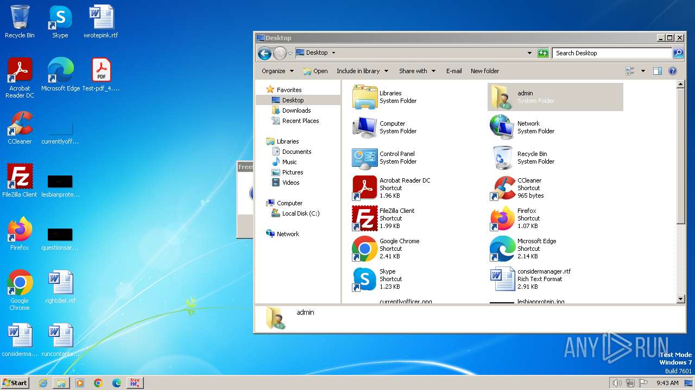This screenshot has width=695, height=390.
Task: Expand the address bar history dropdown
Action: coord(529,53)
